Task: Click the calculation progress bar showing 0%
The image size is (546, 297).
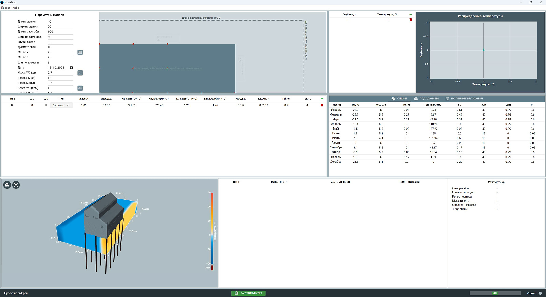Action: [495, 293]
